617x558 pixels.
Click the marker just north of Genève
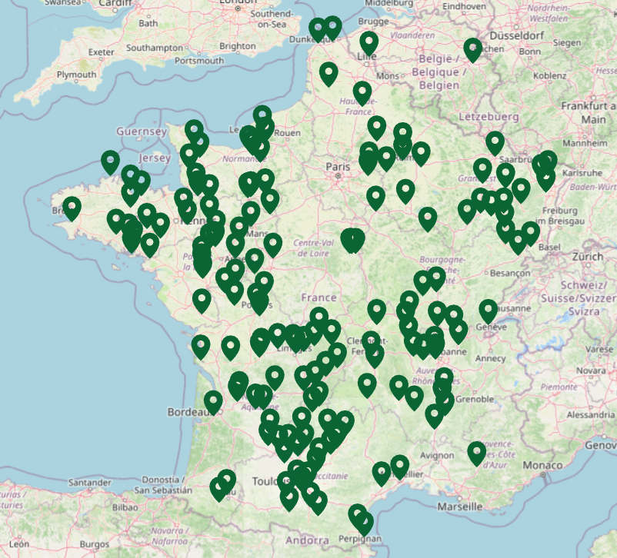(x=488, y=311)
